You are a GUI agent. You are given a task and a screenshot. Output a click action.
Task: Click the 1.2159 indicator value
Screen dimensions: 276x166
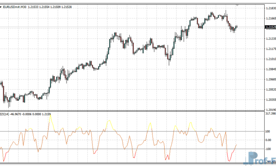tap(47, 114)
